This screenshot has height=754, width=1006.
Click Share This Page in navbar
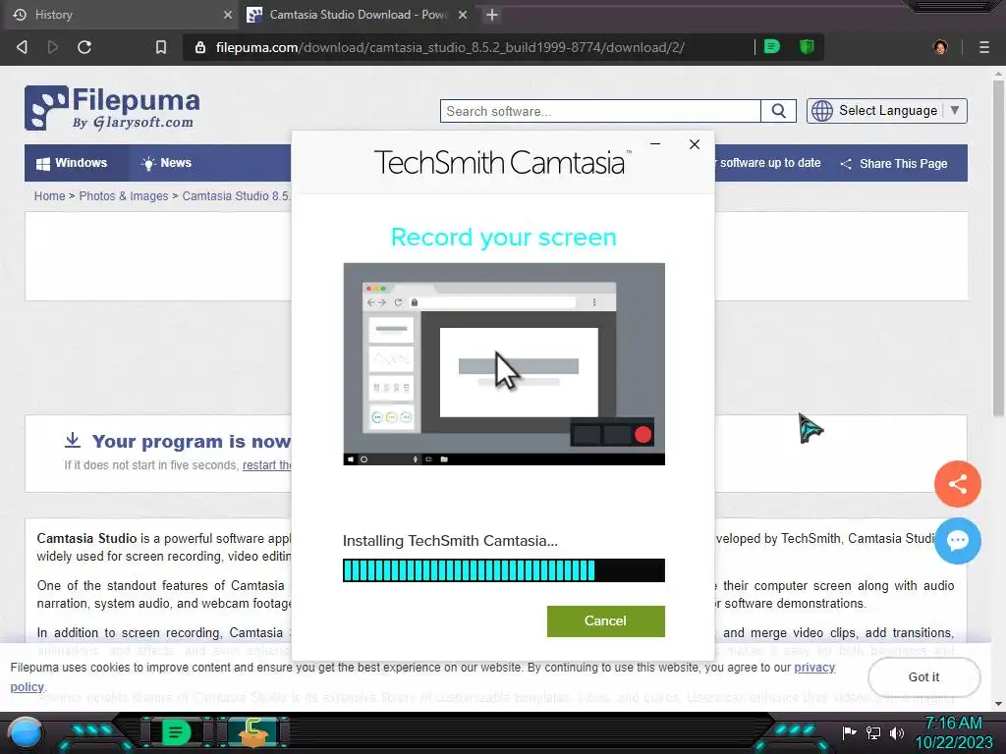(x=894, y=164)
